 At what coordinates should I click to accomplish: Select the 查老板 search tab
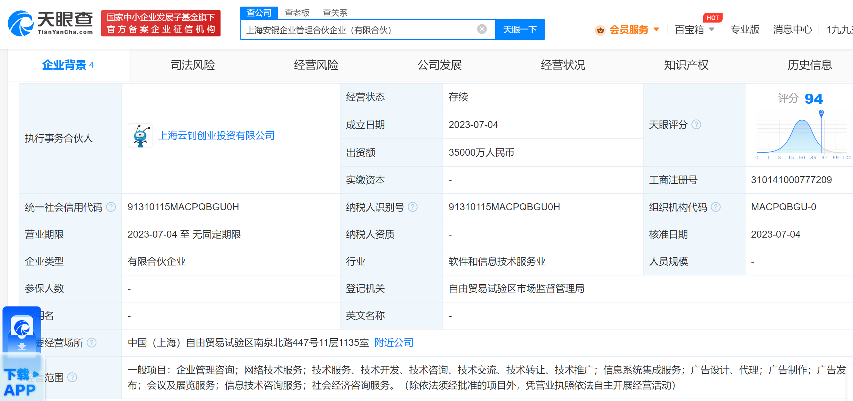coord(297,13)
